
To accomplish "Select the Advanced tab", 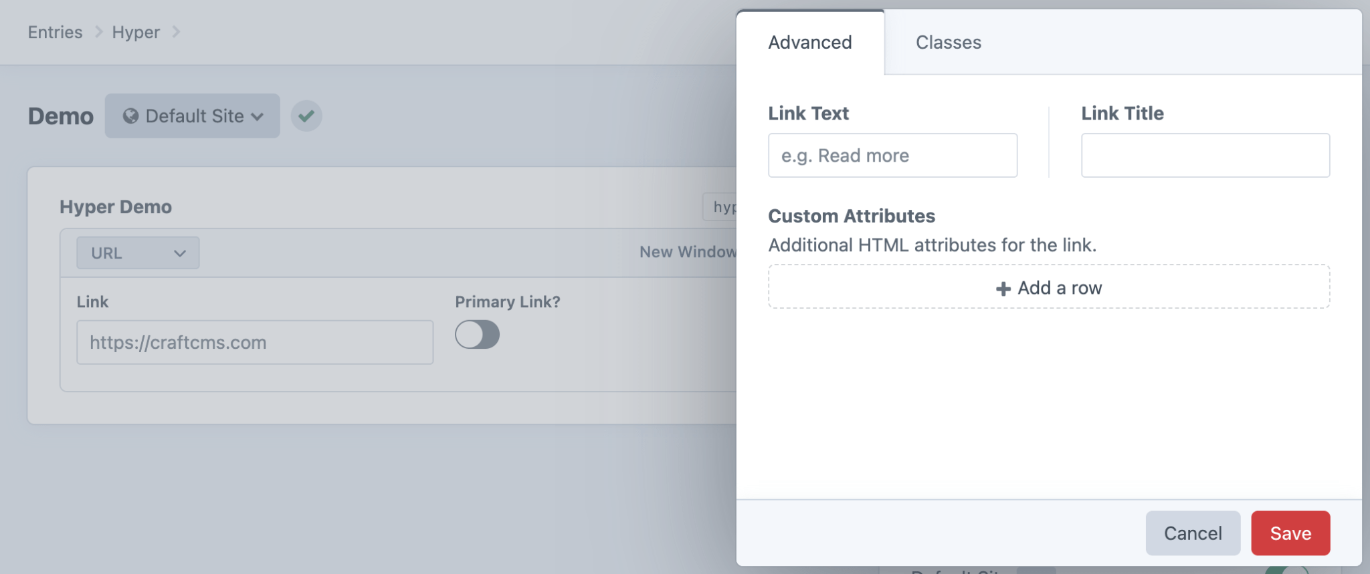I will pyautogui.click(x=809, y=43).
